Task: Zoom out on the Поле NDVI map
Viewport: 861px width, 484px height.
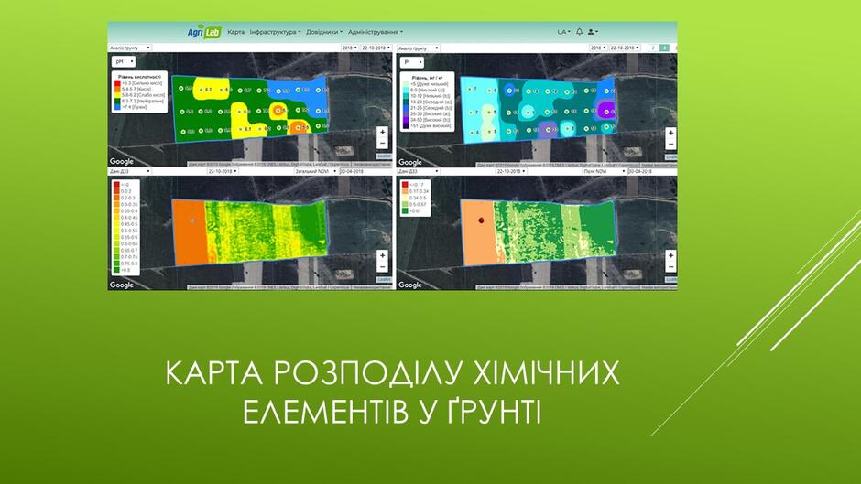Action: [x=670, y=266]
